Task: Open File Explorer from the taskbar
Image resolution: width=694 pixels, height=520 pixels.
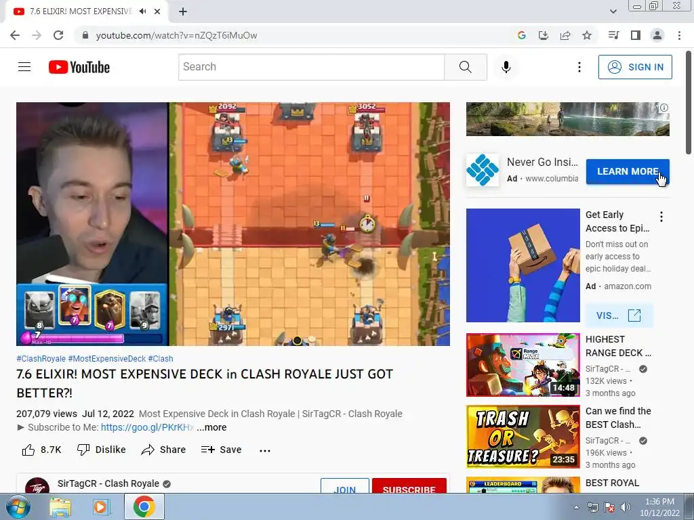Action: [60, 507]
